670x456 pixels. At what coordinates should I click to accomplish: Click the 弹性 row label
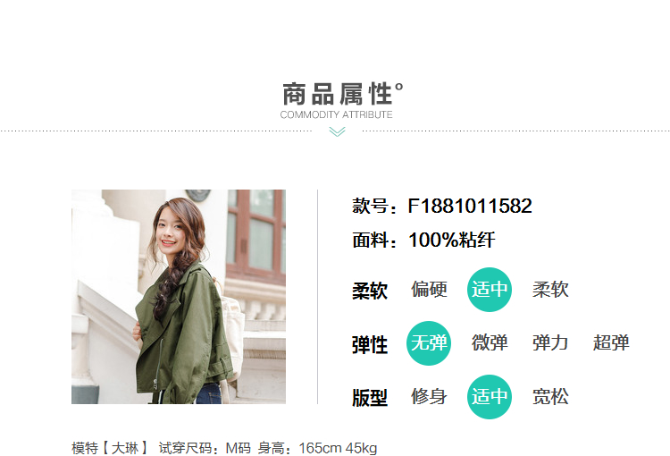(370, 345)
